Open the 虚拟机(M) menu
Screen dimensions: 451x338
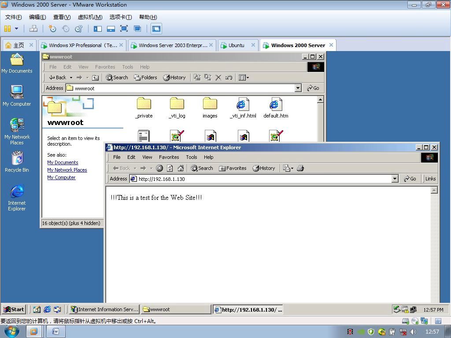(x=90, y=17)
